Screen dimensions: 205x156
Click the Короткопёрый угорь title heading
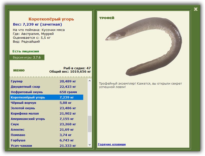[51, 19]
